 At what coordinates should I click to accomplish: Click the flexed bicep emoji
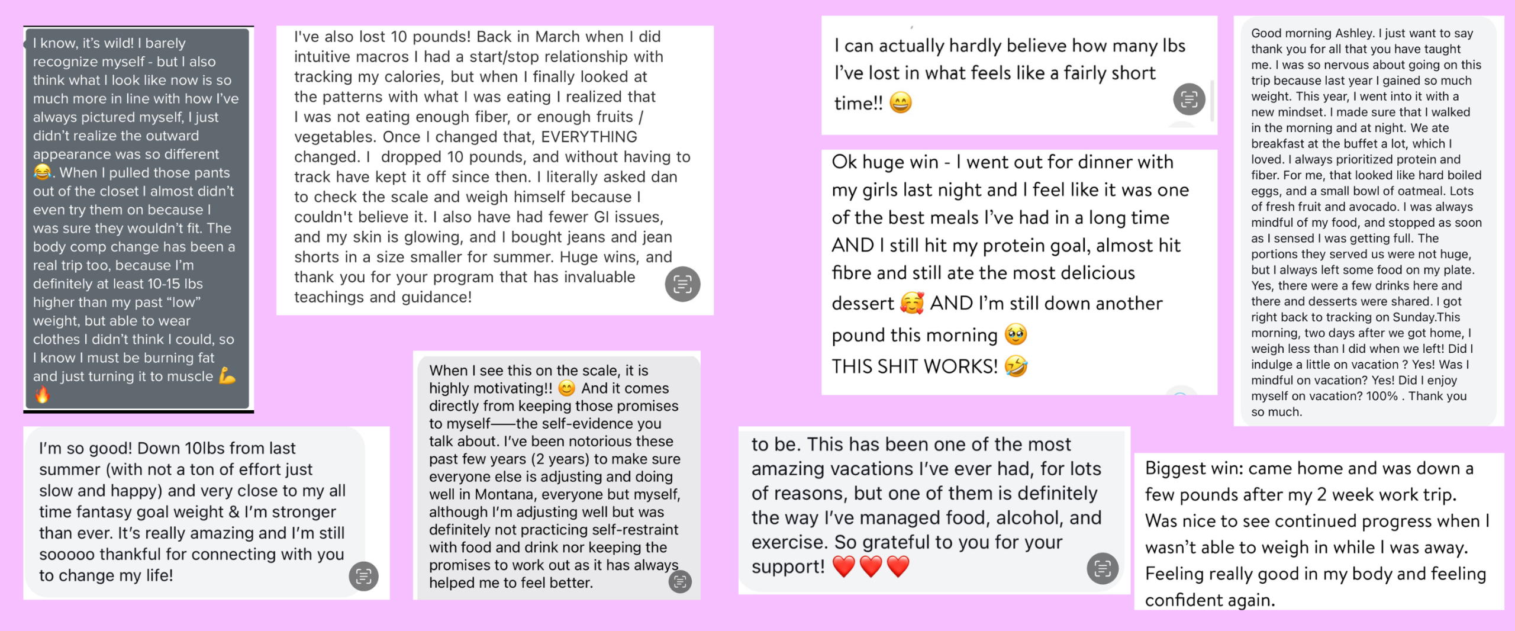coord(227,376)
